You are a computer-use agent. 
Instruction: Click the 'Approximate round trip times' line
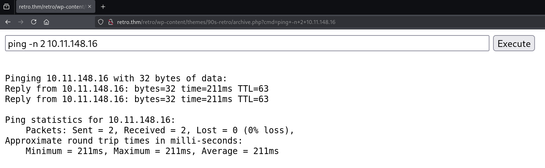[x=124, y=141]
